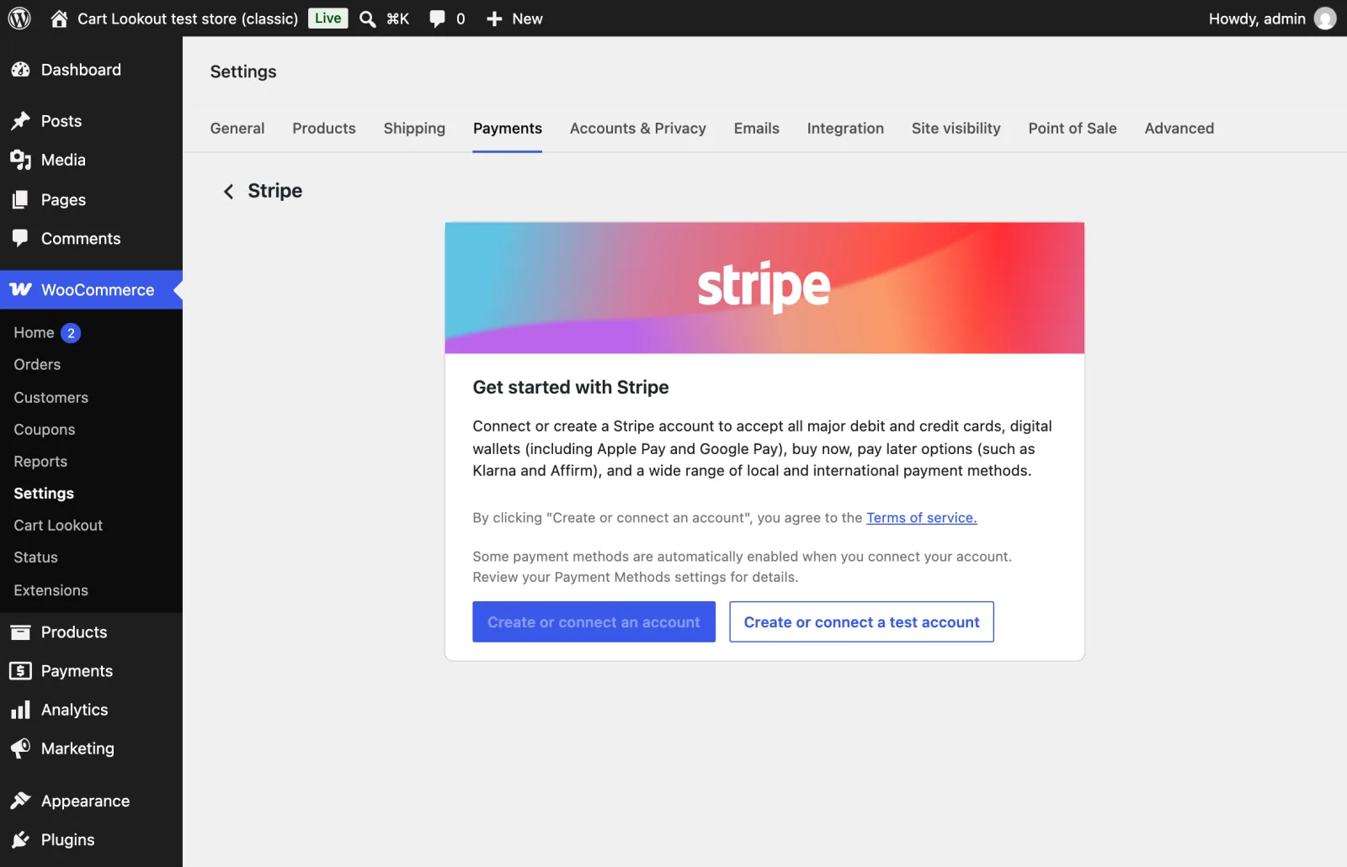Click the Products archive box icon

pyautogui.click(x=20, y=632)
